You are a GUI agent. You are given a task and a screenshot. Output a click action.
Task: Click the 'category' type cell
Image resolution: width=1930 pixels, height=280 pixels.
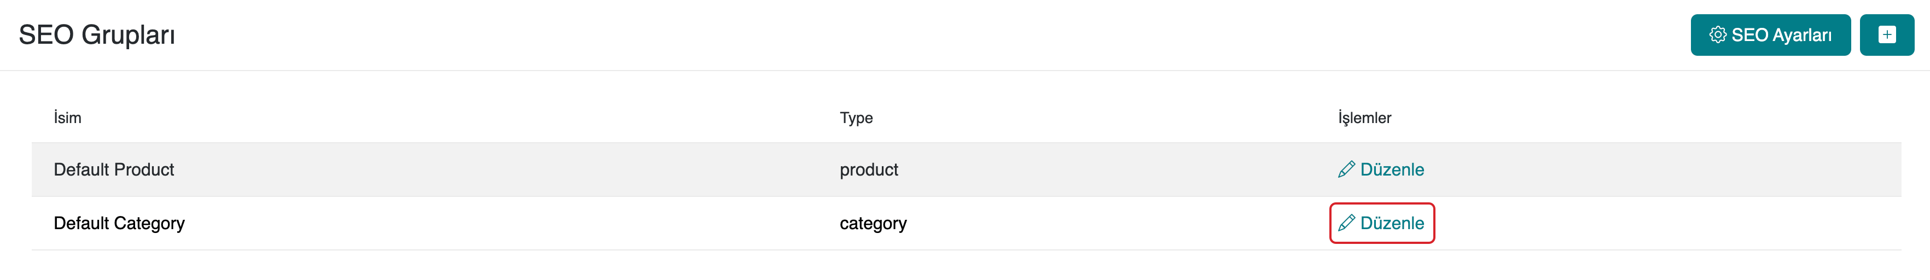click(873, 223)
